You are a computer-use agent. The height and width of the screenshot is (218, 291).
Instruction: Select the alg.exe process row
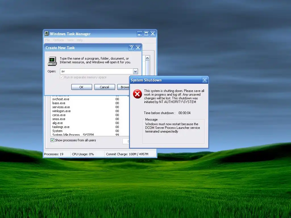coord(90,123)
